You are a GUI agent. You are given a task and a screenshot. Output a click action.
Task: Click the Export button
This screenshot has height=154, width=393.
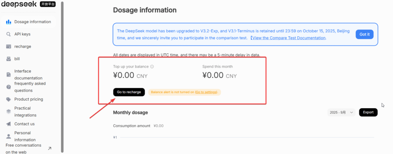[x=368, y=112]
